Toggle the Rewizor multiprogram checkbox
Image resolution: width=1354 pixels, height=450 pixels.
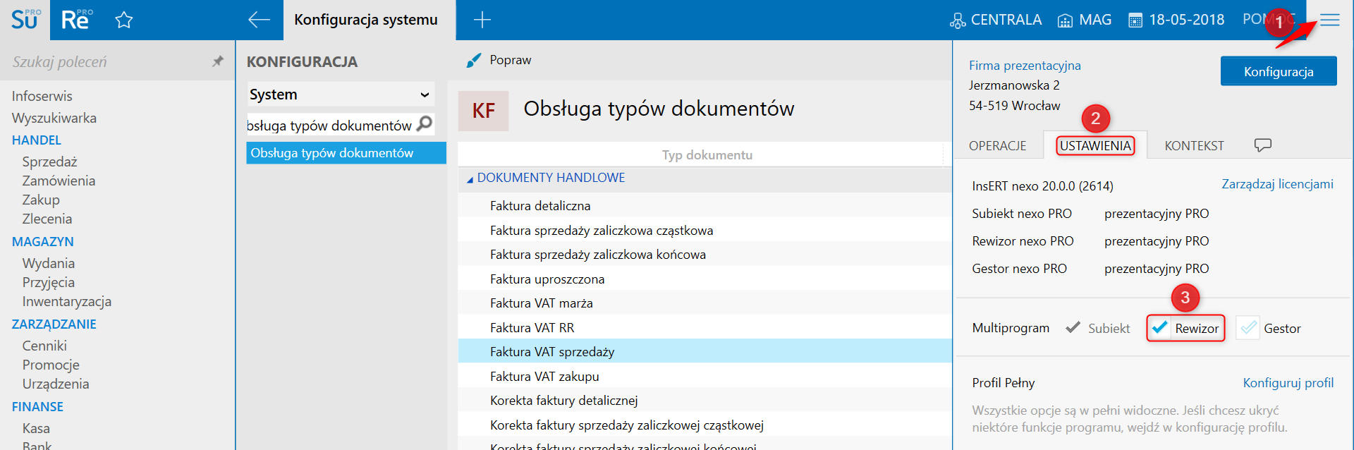pos(1160,328)
